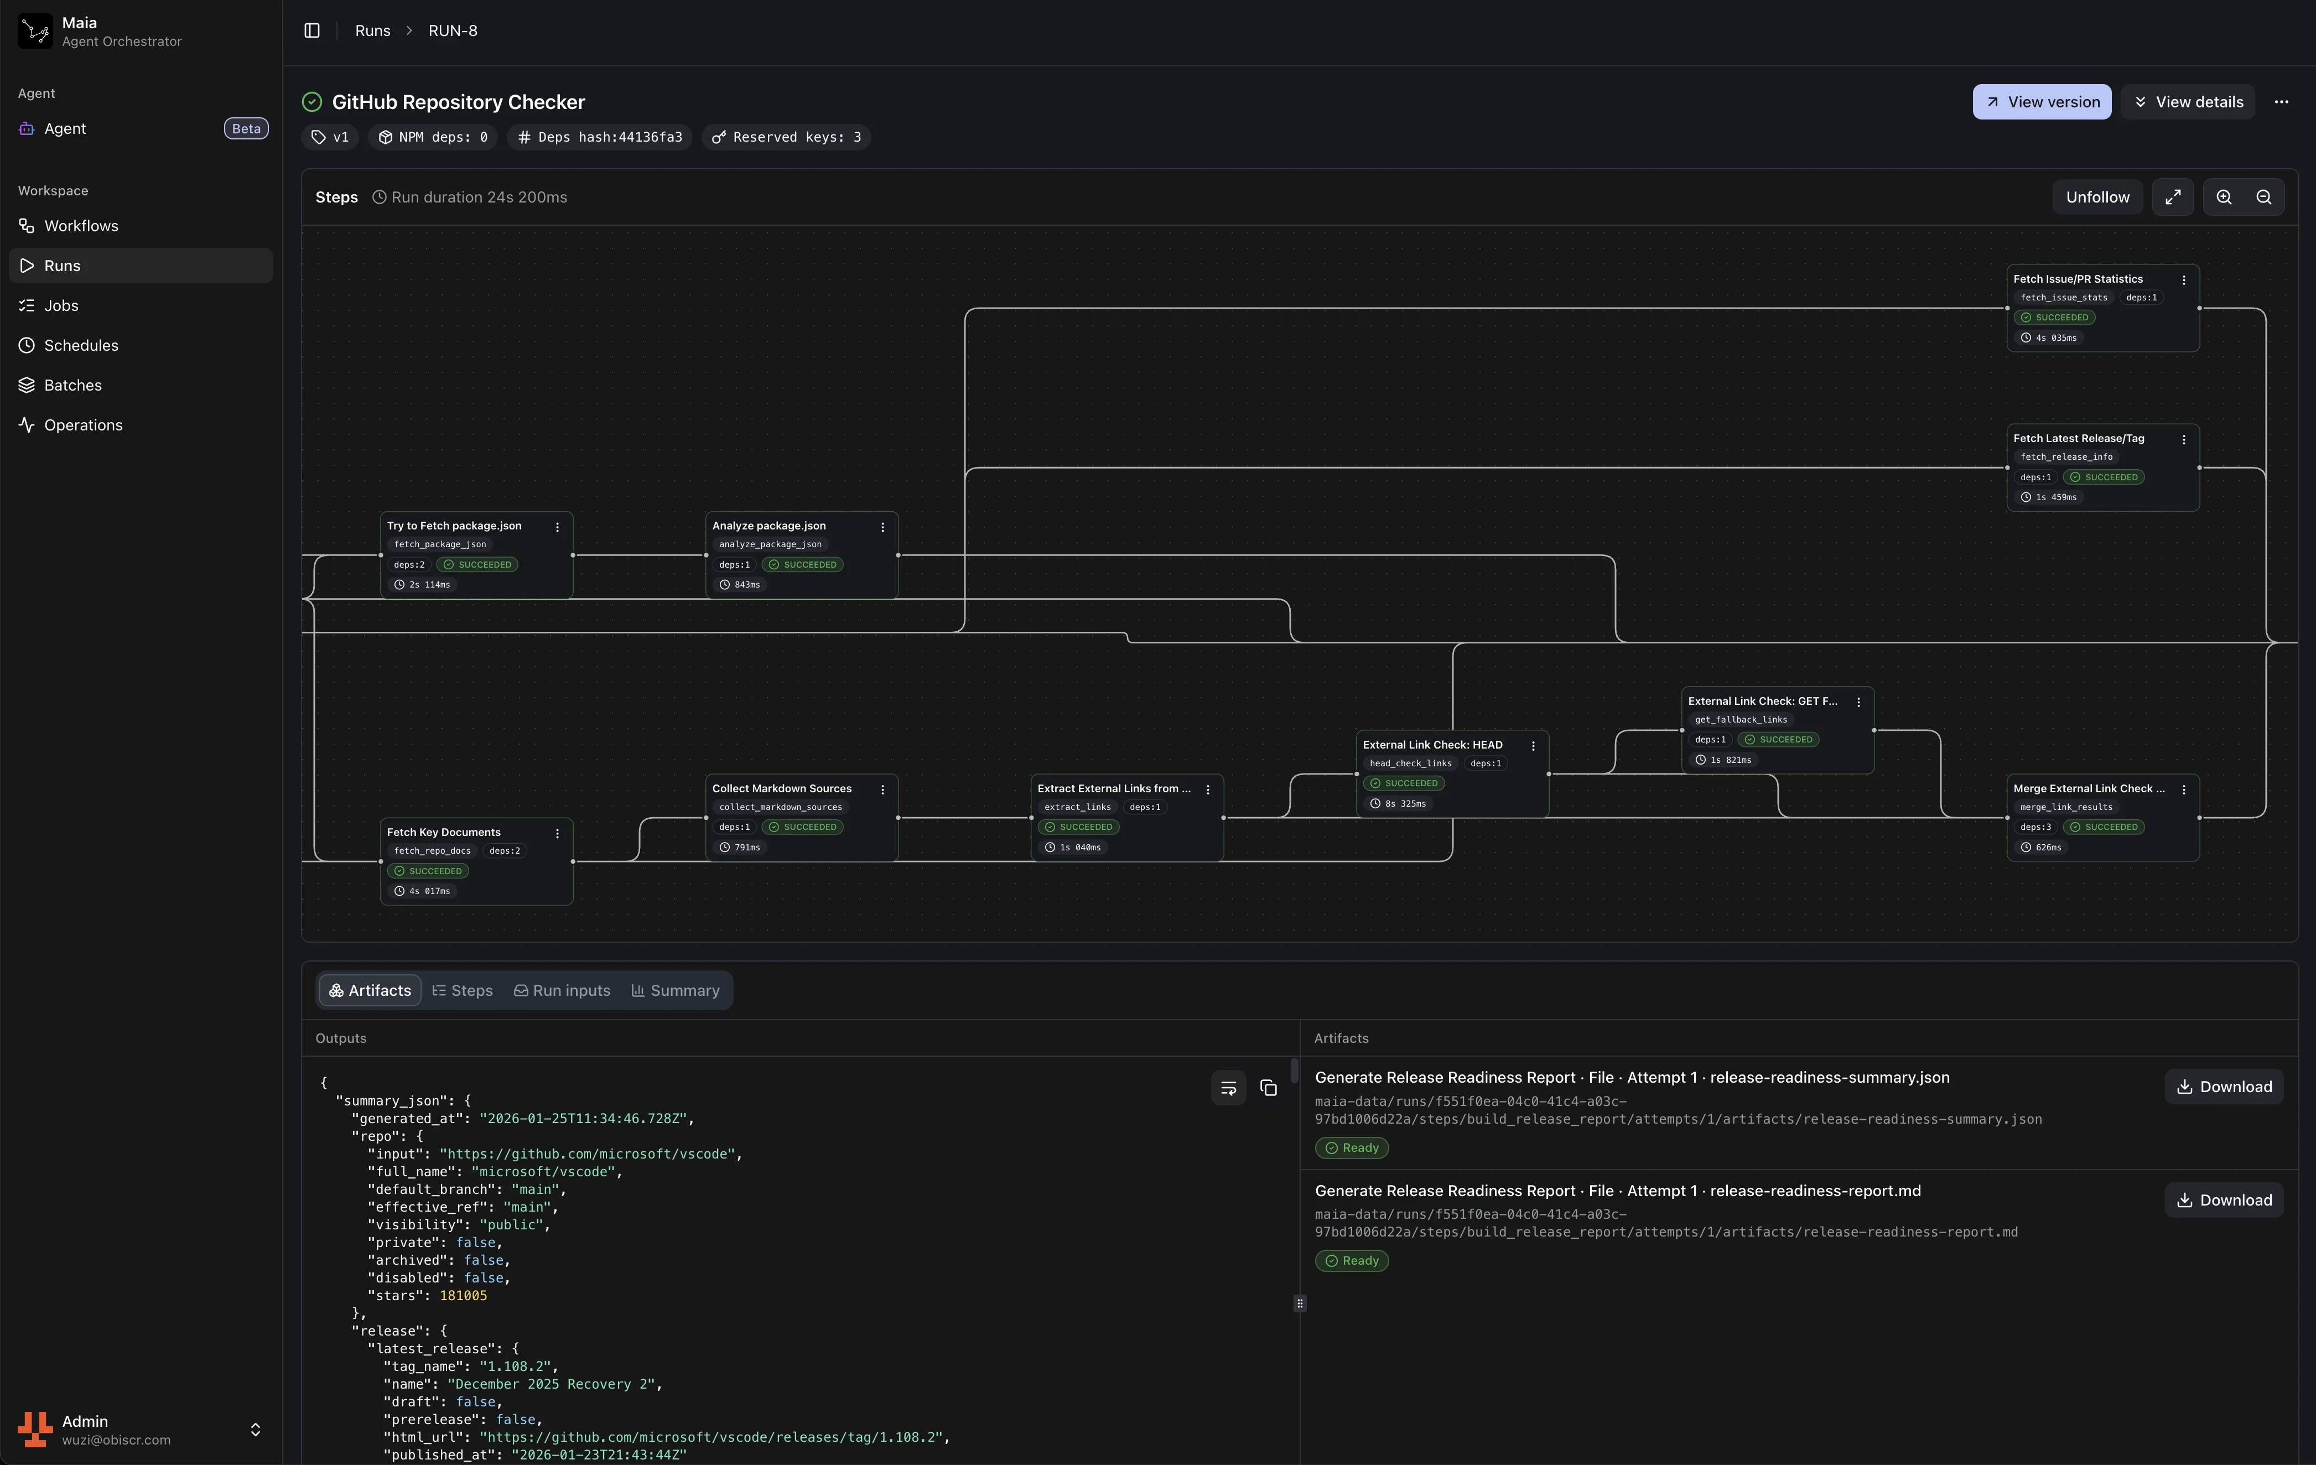This screenshot has width=2316, height=1465.
Task: Click the View version button
Action: click(x=2041, y=102)
